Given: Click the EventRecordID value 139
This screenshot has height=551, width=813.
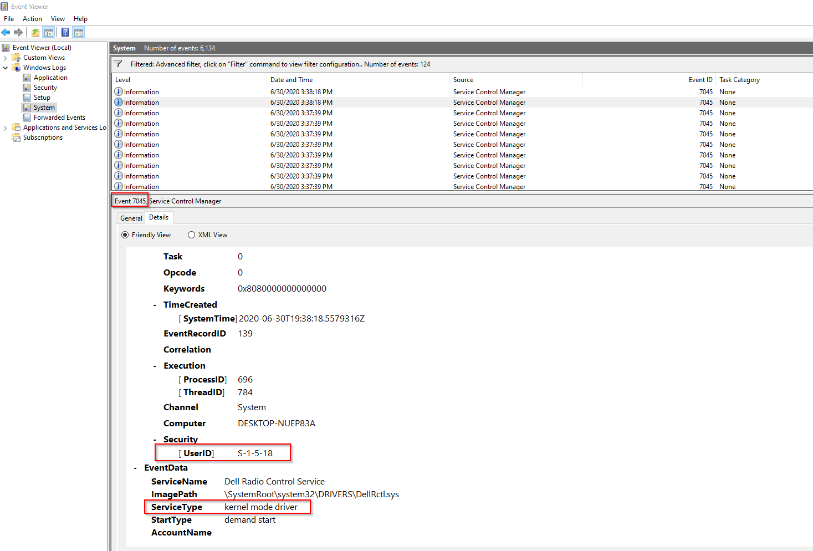Looking at the screenshot, I should tap(245, 334).
